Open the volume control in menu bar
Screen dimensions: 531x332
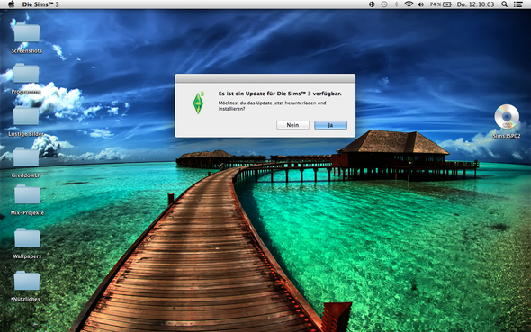[421, 4]
